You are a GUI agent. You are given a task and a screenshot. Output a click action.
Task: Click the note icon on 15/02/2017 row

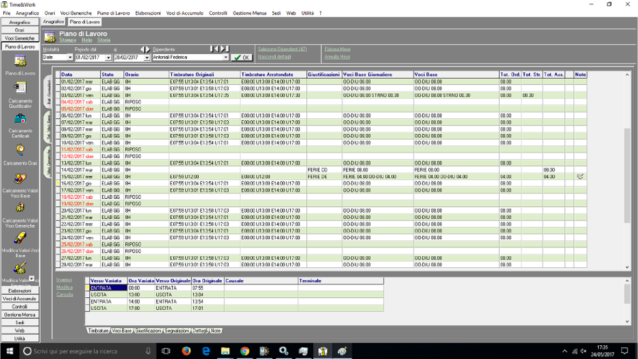pyautogui.click(x=580, y=176)
